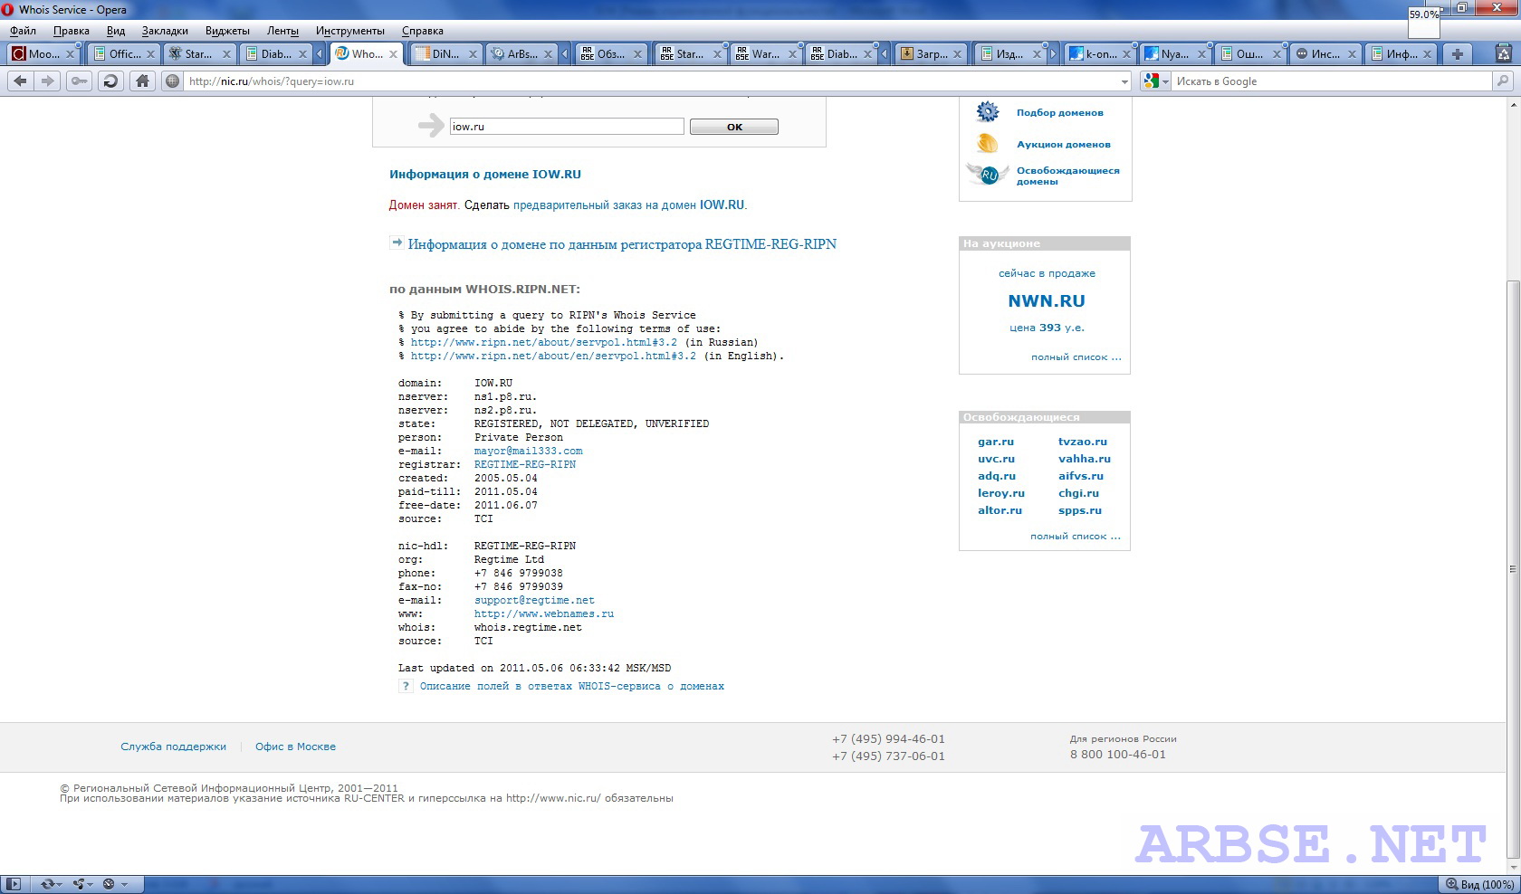
Task: Reload the page with the refresh button
Action: tap(110, 81)
